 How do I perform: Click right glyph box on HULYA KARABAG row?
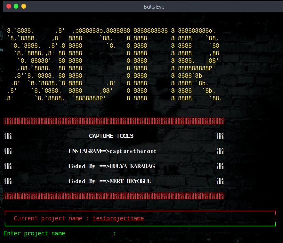220,166
